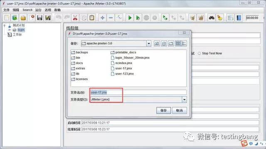Click the Redo toolbar icon
This screenshot has height=149, width=266.
(67, 17)
